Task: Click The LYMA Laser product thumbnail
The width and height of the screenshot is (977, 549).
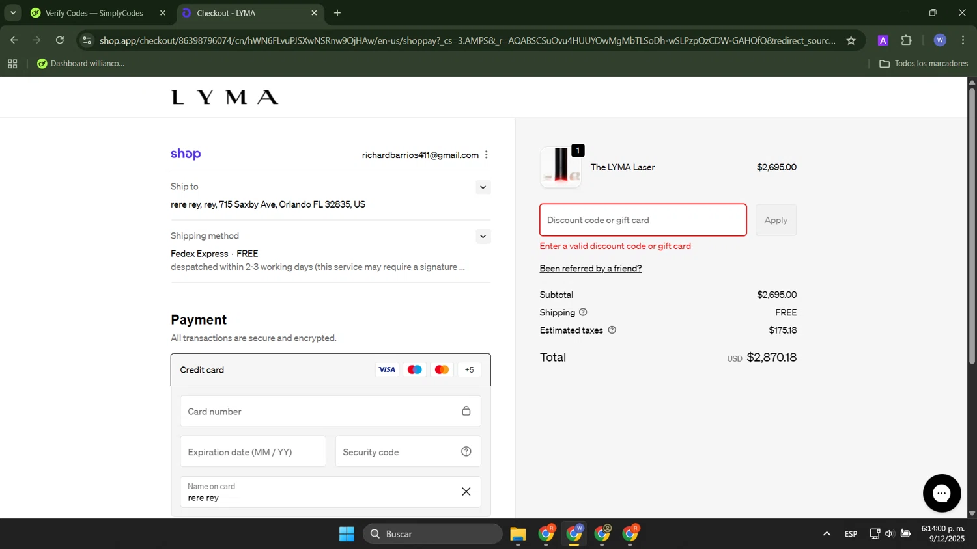Action: coord(561,167)
